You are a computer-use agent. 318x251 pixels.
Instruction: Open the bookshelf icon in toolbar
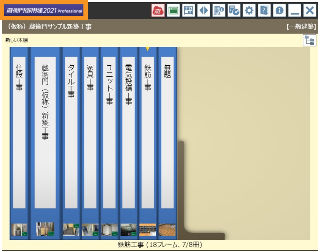point(189,11)
